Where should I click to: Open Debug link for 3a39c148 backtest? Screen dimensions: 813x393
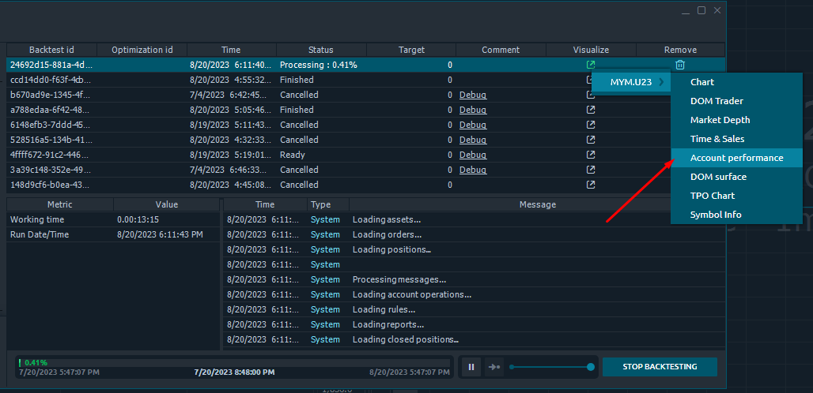pos(473,170)
